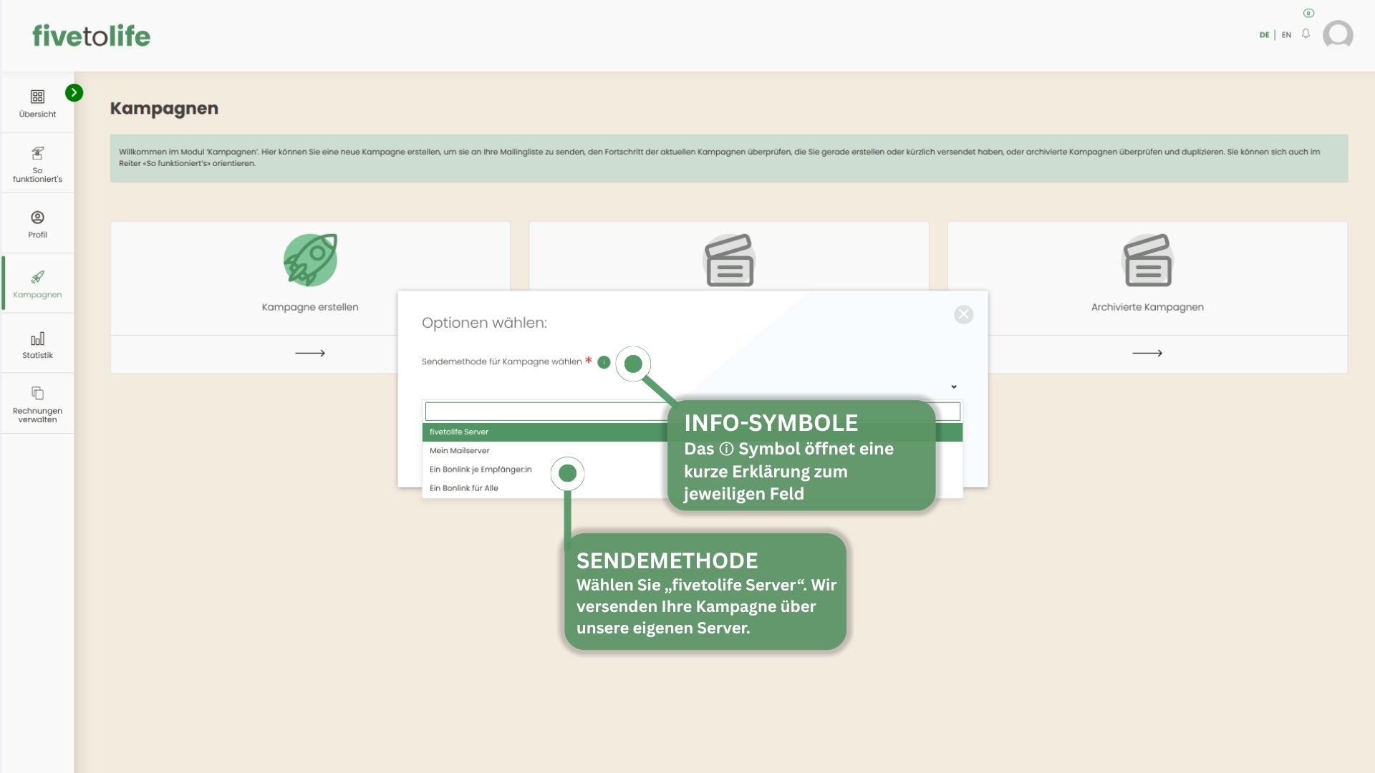The image size is (1375, 773).
Task: Open the Kampagnen rocket sidebar item
Action: [37, 284]
